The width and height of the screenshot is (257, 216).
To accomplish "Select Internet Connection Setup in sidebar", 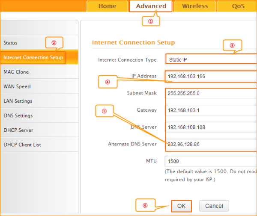I will (x=33, y=57).
